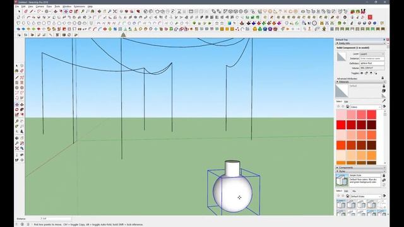The image size is (404, 227).
Task: Pick Make Component in the left palette
Action: pyautogui.click(x=22, y=66)
